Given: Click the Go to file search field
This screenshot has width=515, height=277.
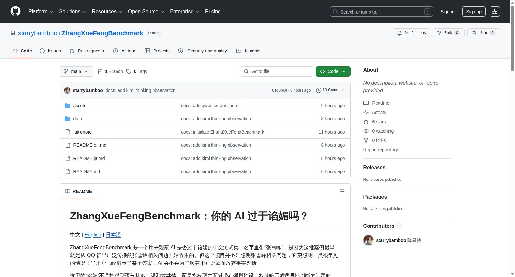Looking at the screenshot, I should coord(277,71).
